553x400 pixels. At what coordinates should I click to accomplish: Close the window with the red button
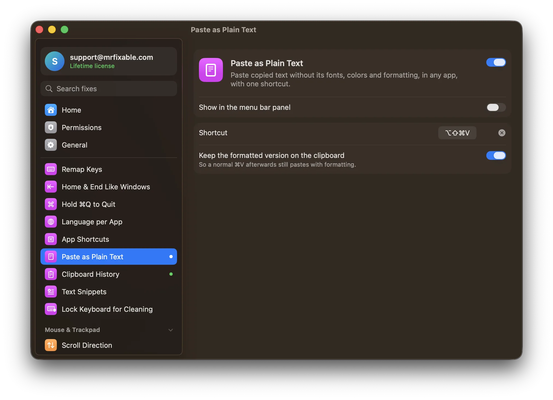click(39, 30)
